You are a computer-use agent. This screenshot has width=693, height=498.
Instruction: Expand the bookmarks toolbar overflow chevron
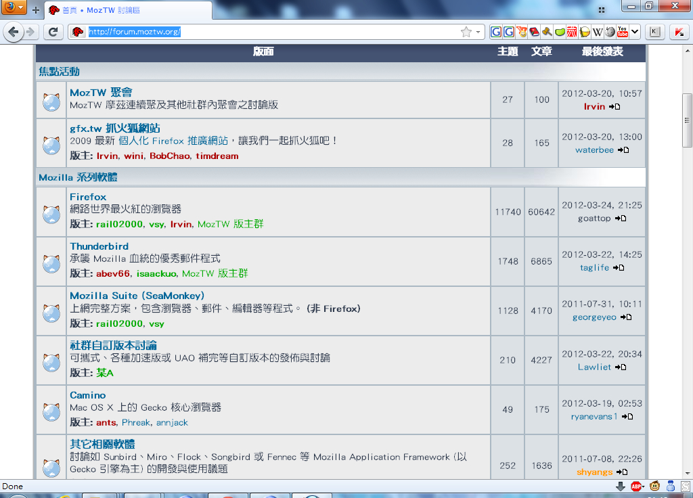635,32
